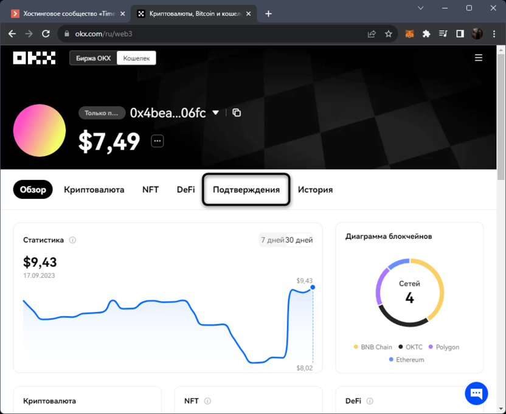Click the Statistics info icon
Image resolution: width=506 pixels, height=414 pixels.
[x=72, y=240]
